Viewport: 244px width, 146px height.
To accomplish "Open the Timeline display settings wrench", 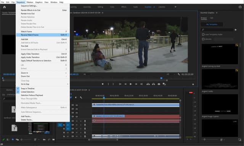I will [81, 97].
